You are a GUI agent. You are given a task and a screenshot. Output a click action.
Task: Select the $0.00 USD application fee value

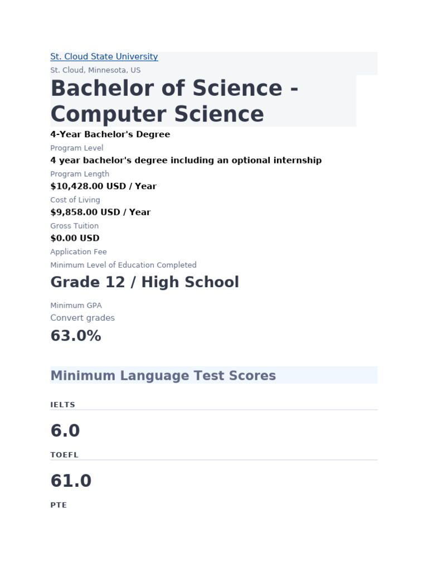tap(75, 238)
